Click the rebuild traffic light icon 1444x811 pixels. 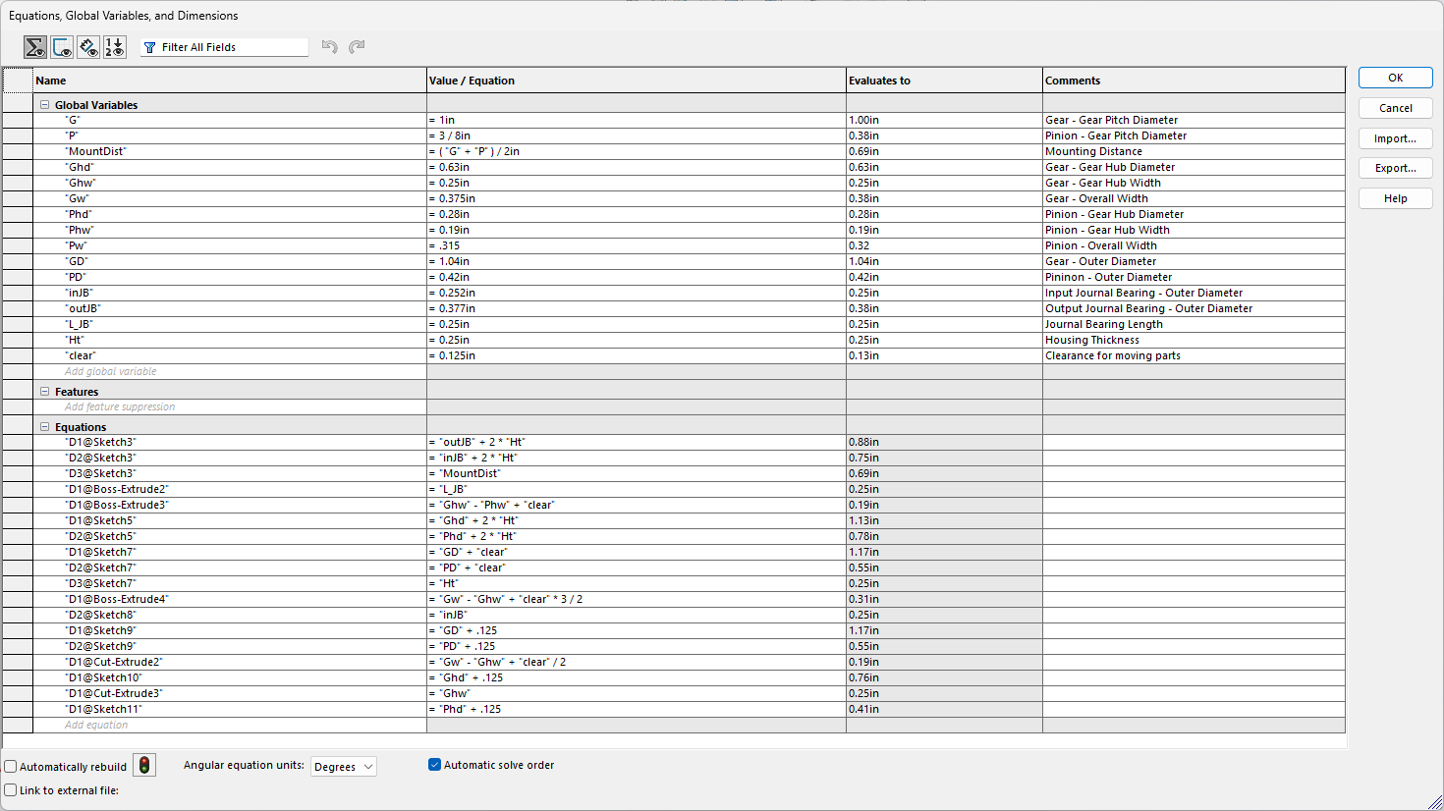coord(144,766)
